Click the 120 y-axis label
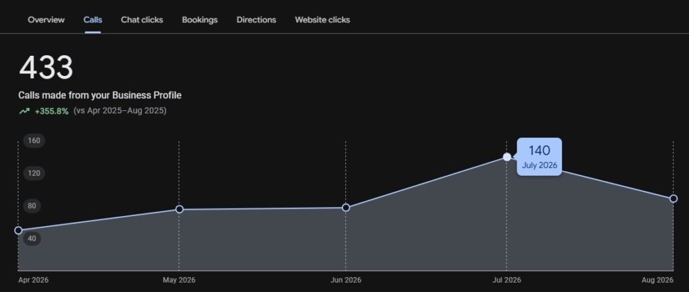 [34, 173]
